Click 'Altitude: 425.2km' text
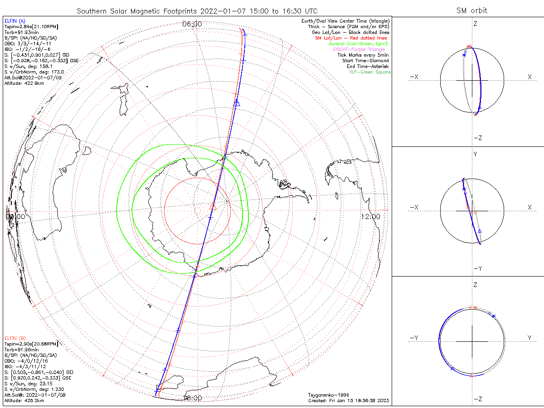This screenshot has width=544, height=408. (24, 401)
